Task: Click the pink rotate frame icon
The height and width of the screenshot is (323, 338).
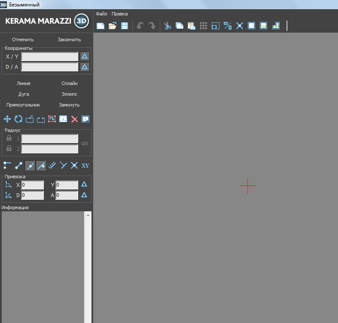Action: 52,119
